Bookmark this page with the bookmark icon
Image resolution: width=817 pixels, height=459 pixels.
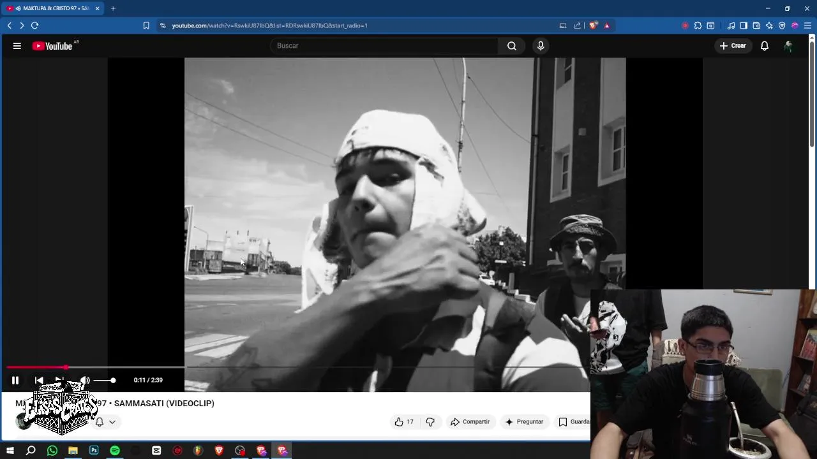[x=146, y=25]
